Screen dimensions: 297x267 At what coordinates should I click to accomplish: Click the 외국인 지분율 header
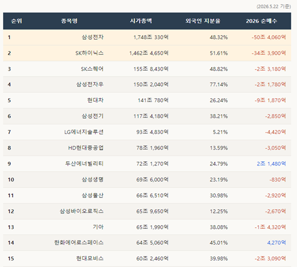pyautogui.click(x=203, y=21)
